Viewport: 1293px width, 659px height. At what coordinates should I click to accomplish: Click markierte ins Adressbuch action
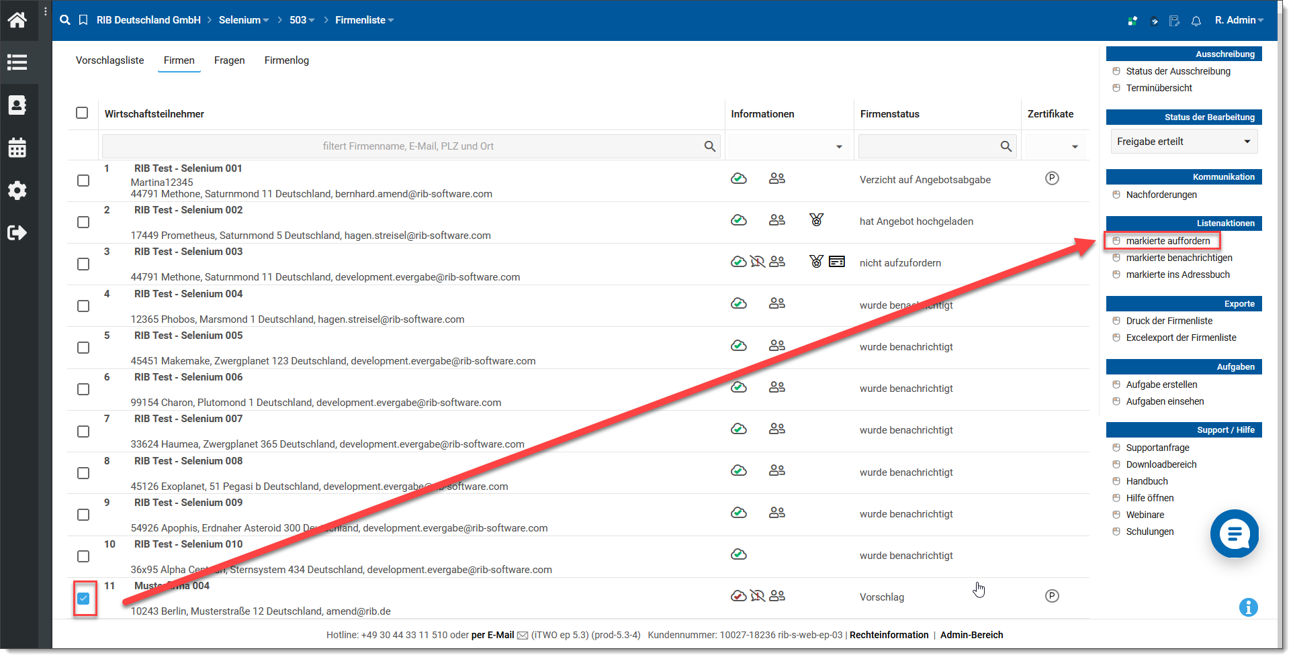click(x=1178, y=274)
